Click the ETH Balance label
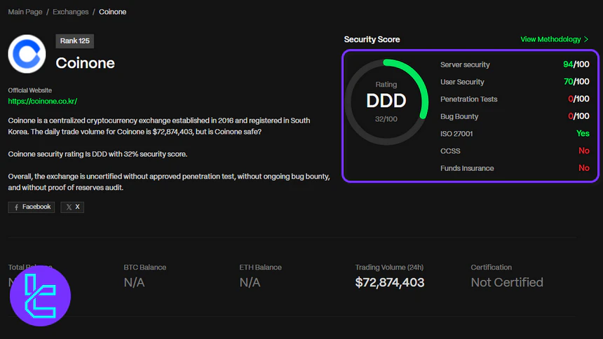The image size is (603, 339). pos(260,267)
